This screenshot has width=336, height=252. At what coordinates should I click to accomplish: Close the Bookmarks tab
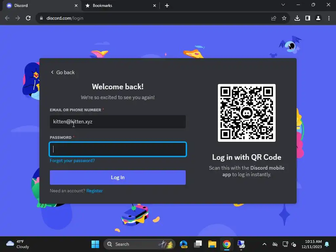pos(155,6)
